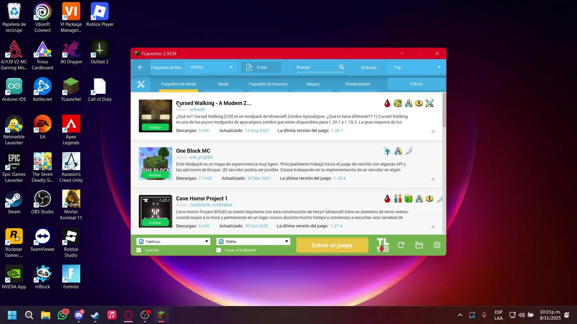The image size is (577, 324).
Task: Switch to the Paquetes de Mods tab
Action: pyautogui.click(x=179, y=84)
